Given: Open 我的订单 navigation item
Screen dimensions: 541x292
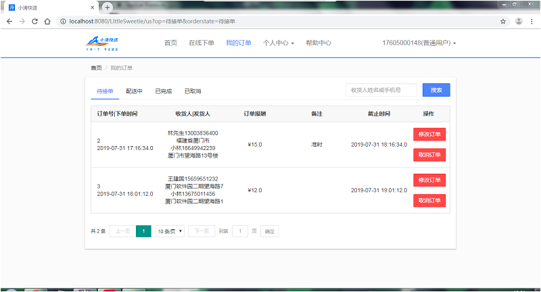Looking at the screenshot, I should (239, 43).
